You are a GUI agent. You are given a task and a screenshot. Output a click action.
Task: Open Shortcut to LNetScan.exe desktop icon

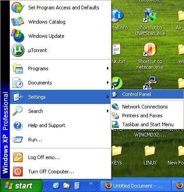click(150, 22)
